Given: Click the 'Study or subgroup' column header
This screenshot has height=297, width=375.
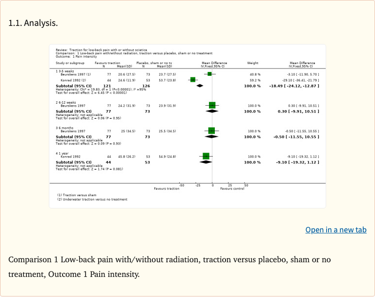Looking at the screenshot, I should (70, 63).
